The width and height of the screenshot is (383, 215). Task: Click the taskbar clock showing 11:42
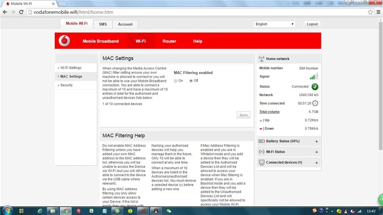click(371, 211)
